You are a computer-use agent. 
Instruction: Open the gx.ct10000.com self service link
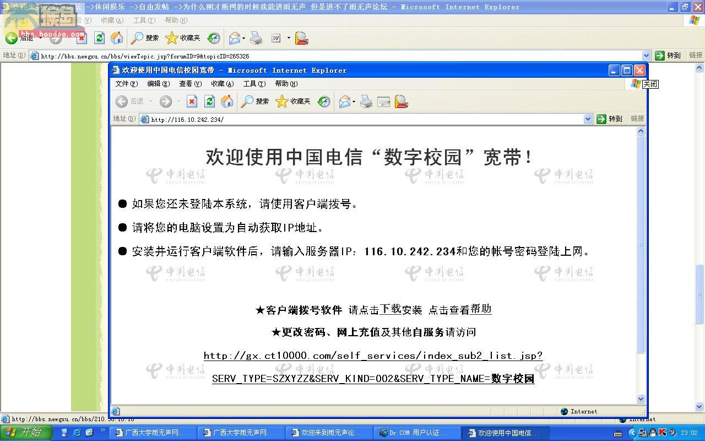click(x=373, y=367)
